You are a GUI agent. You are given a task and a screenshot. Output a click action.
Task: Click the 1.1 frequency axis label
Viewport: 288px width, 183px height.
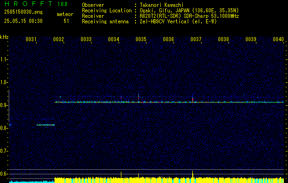point(4,59)
